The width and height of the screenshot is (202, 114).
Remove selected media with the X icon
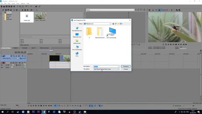(14, 10)
